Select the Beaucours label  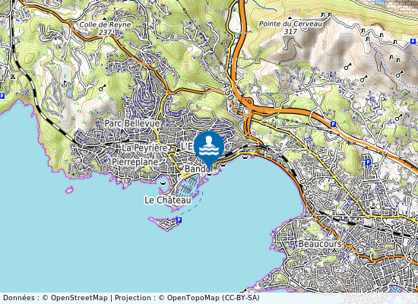(320, 244)
